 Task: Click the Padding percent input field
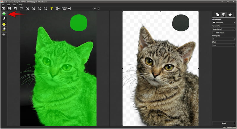click(x=222, y=39)
